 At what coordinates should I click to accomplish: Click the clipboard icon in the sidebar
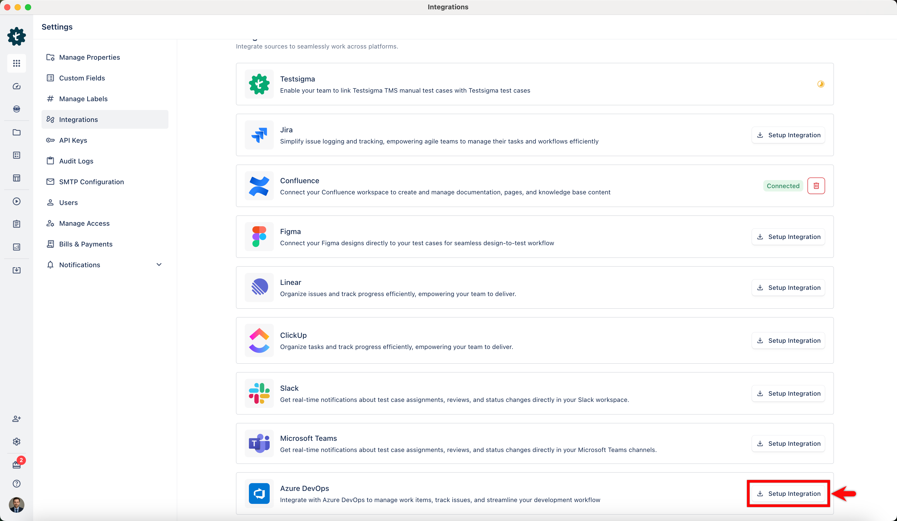(x=16, y=224)
